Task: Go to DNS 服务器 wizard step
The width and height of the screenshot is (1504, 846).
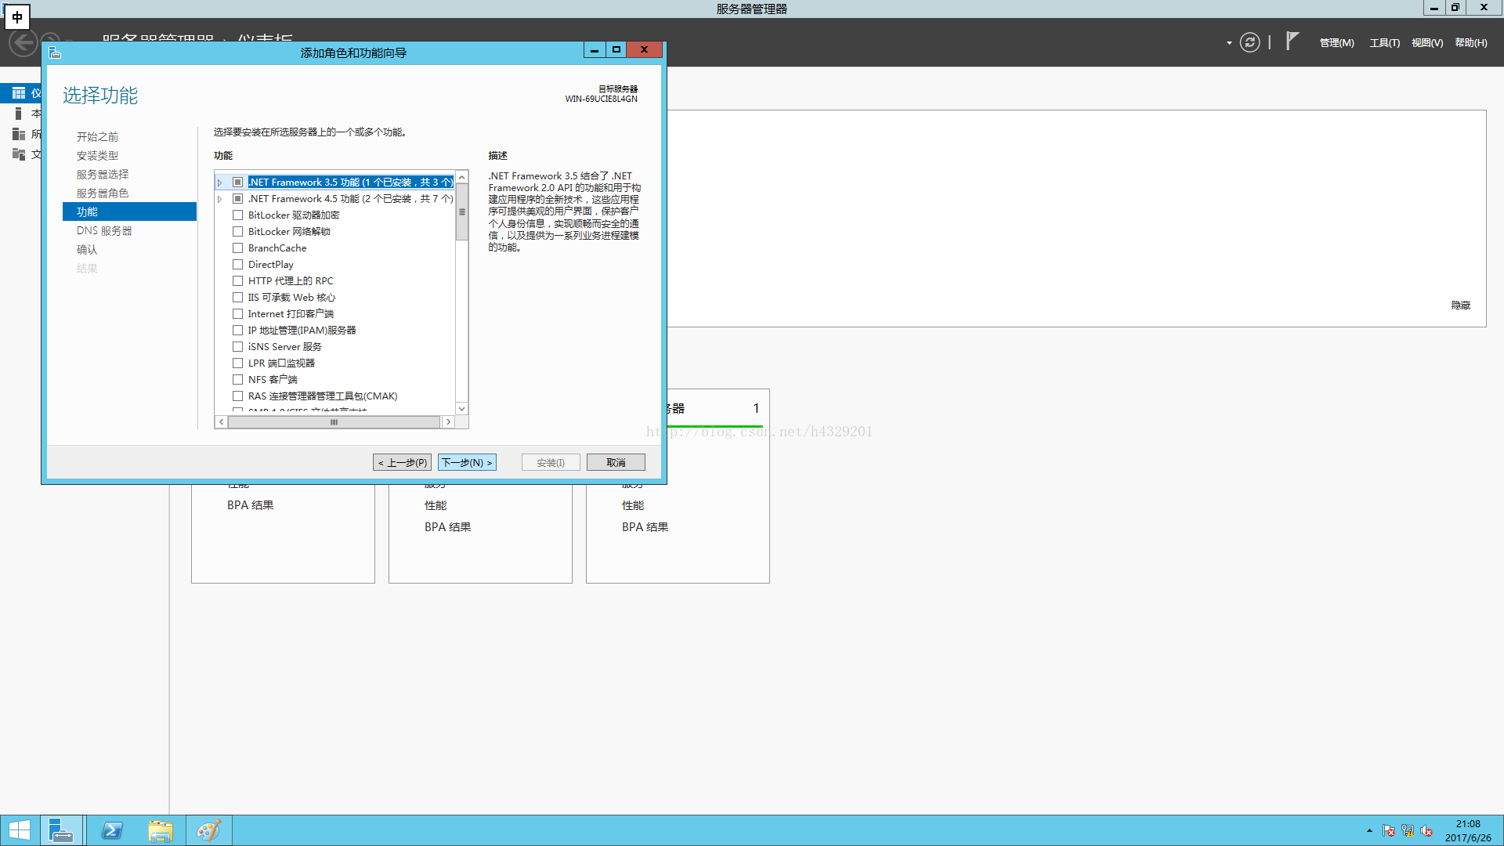Action: [104, 231]
